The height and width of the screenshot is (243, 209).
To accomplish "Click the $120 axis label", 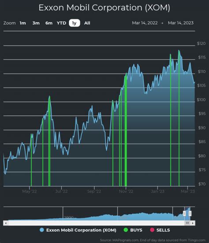I will 201,44.
